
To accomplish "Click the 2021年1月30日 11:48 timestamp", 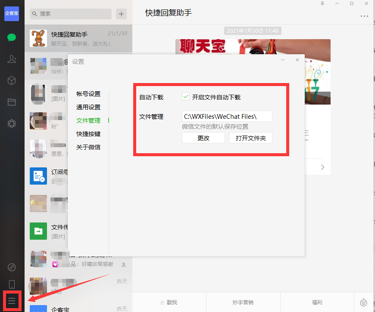I will pyautogui.click(x=253, y=31).
